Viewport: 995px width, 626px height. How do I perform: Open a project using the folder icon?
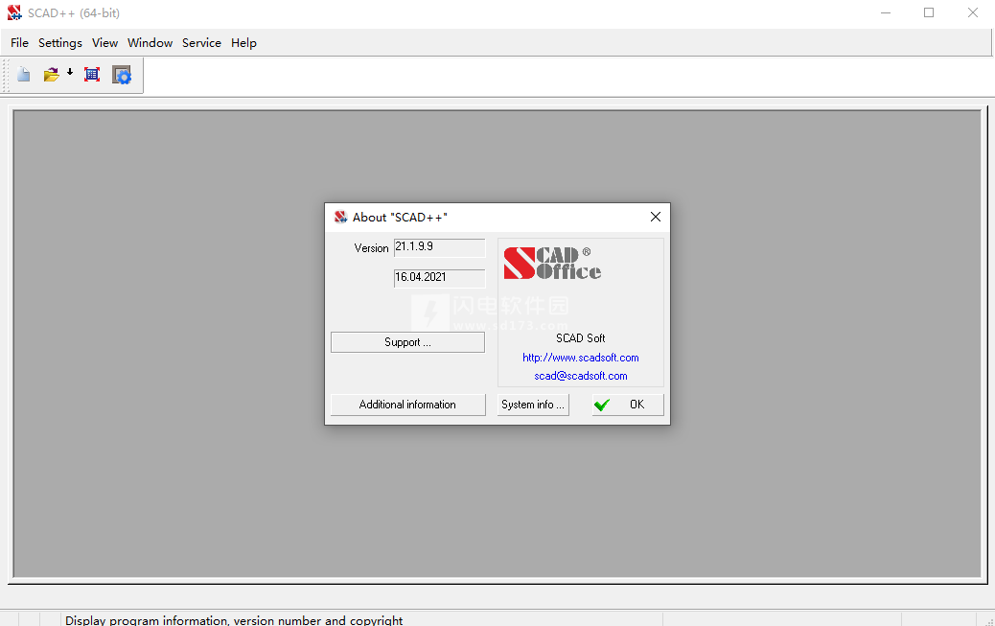click(52, 75)
